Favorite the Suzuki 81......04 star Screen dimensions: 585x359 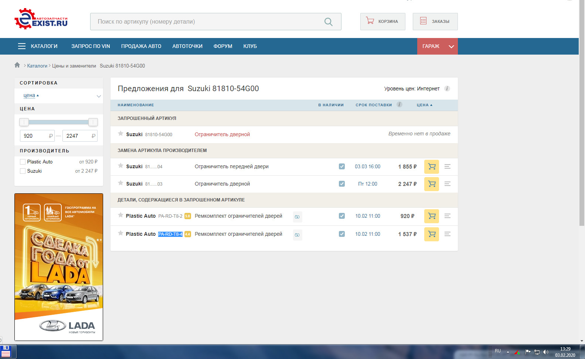click(x=120, y=166)
